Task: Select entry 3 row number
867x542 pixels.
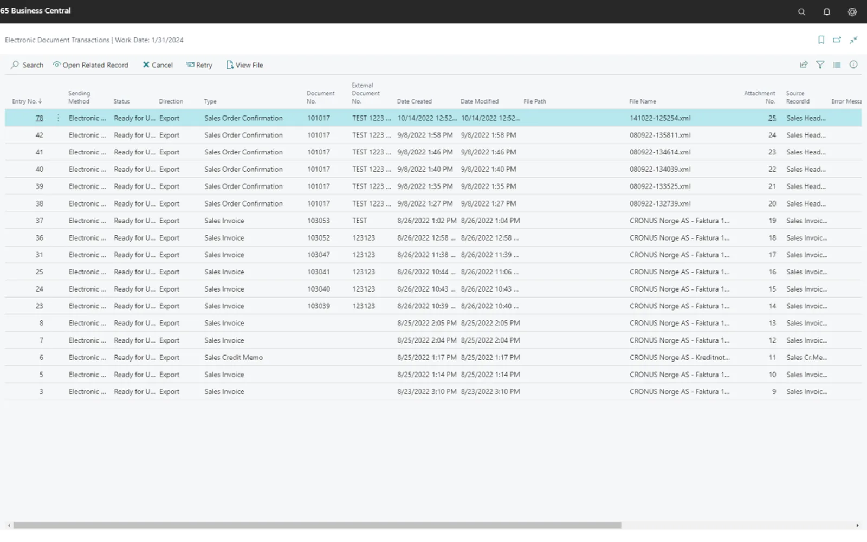Action: pos(41,392)
